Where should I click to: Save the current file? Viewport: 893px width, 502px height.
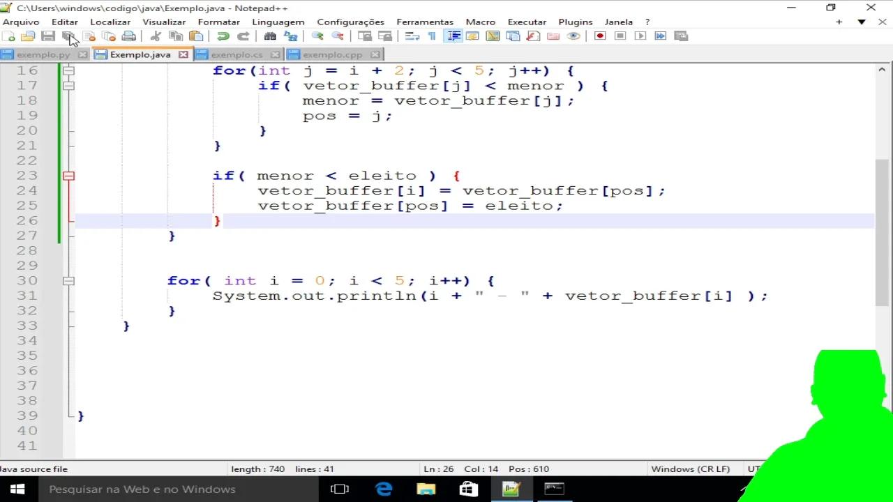coord(47,36)
